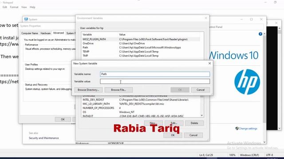Click the blue help icon in System window
284x159 pixels.
click(x=260, y=34)
